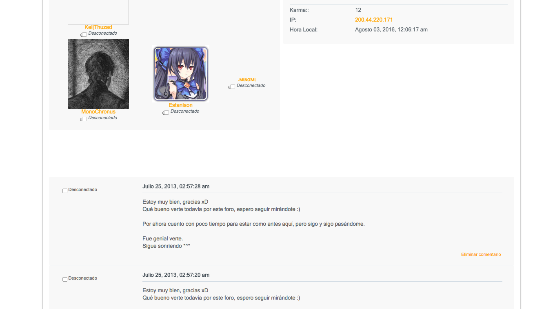Open the Kel|Thuzad profile link
The width and height of the screenshot is (544, 309).
[x=98, y=27]
